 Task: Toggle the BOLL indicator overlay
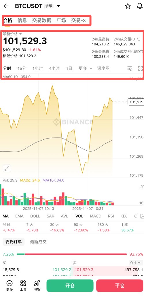click(x=35, y=216)
